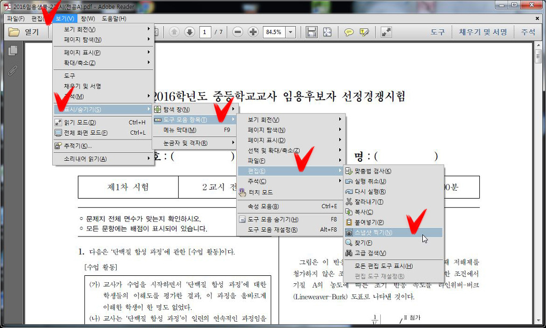This screenshot has height=328, width=546.
Task: Open the zoom percentage dropdown arrow
Action: tap(291, 32)
